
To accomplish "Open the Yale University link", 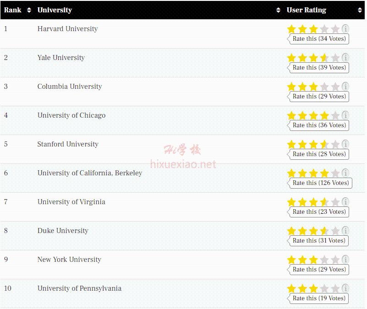I will point(61,58).
